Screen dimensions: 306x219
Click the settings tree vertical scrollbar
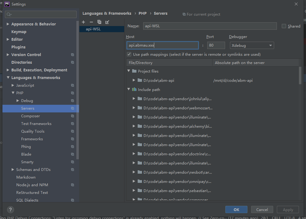[78, 90]
